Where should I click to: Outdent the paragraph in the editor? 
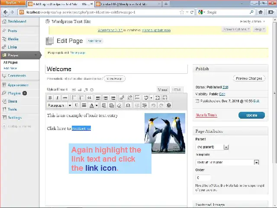tap(137, 105)
